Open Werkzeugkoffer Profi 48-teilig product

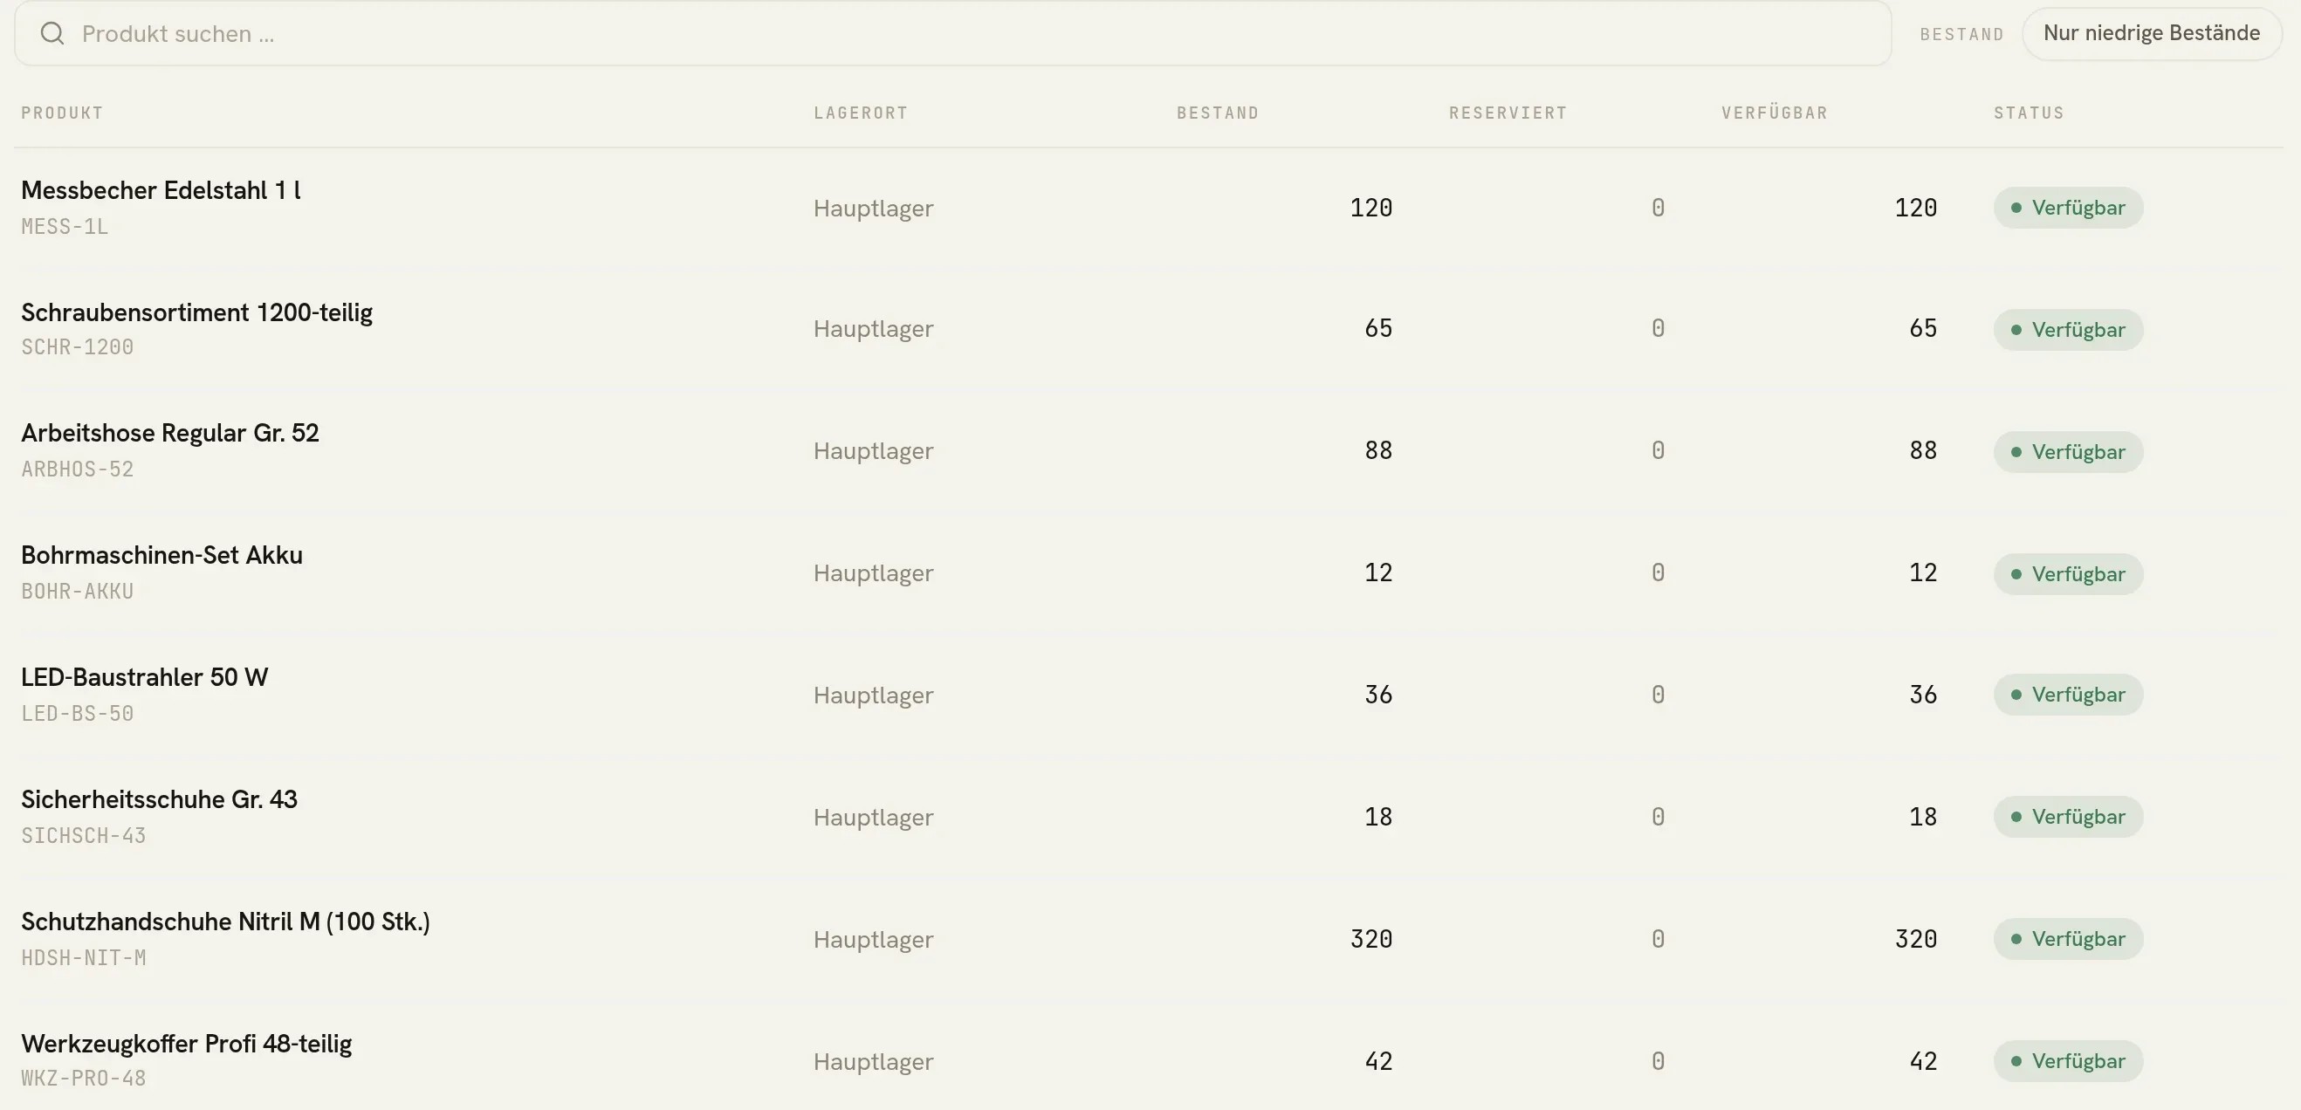pos(187,1044)
